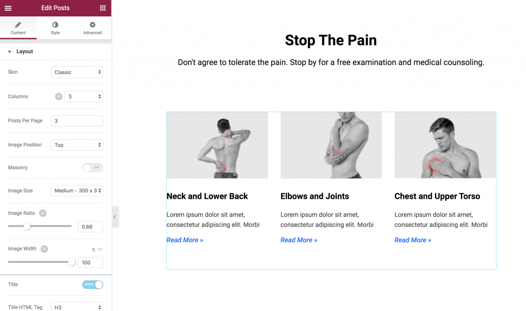Open the Image Position dropdown
This screenshot has height=311, width=526.
pyautogui.click(x=77, y=145)
